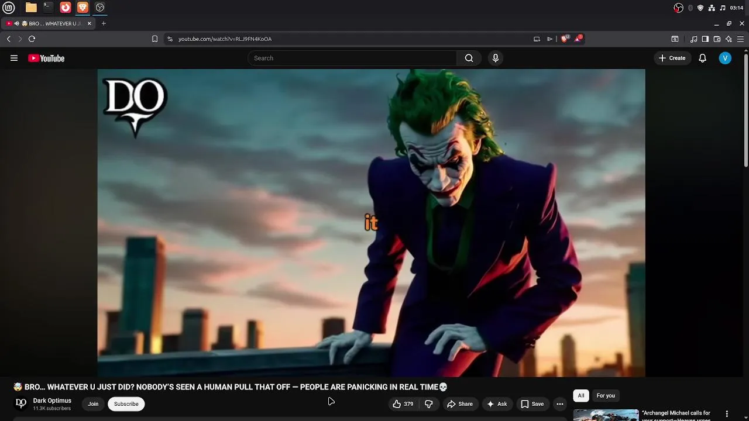749x421 pixels.
Task: Open site settings icon in address bar
Action: [x=170, y=39]
